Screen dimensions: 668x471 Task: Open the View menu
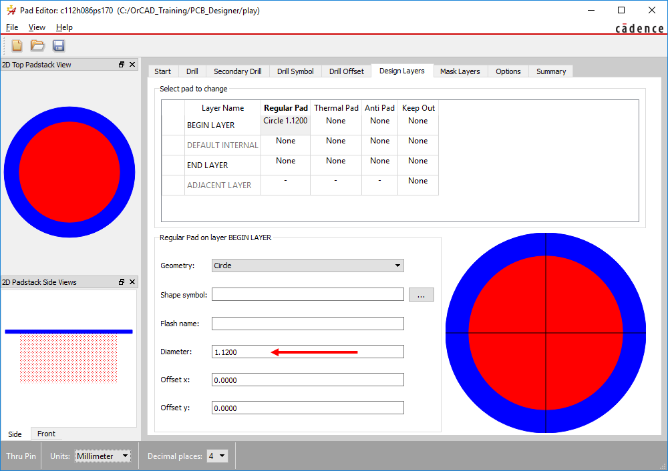coord(37,27)
